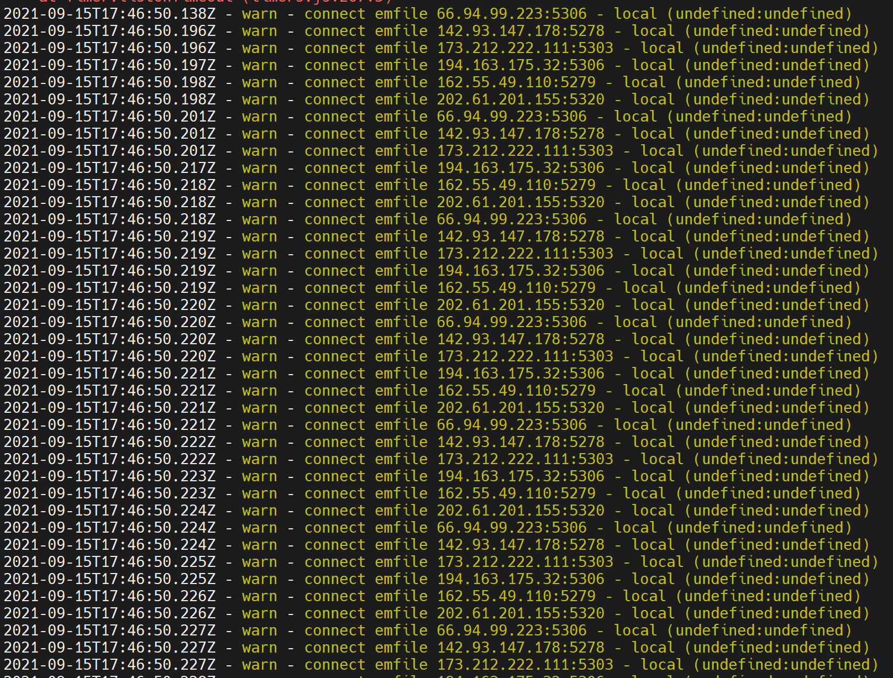Select address 142.93.147.178:5278 on the 50.220Z line
The image size is (893, 678).
[x=521, y=339]
